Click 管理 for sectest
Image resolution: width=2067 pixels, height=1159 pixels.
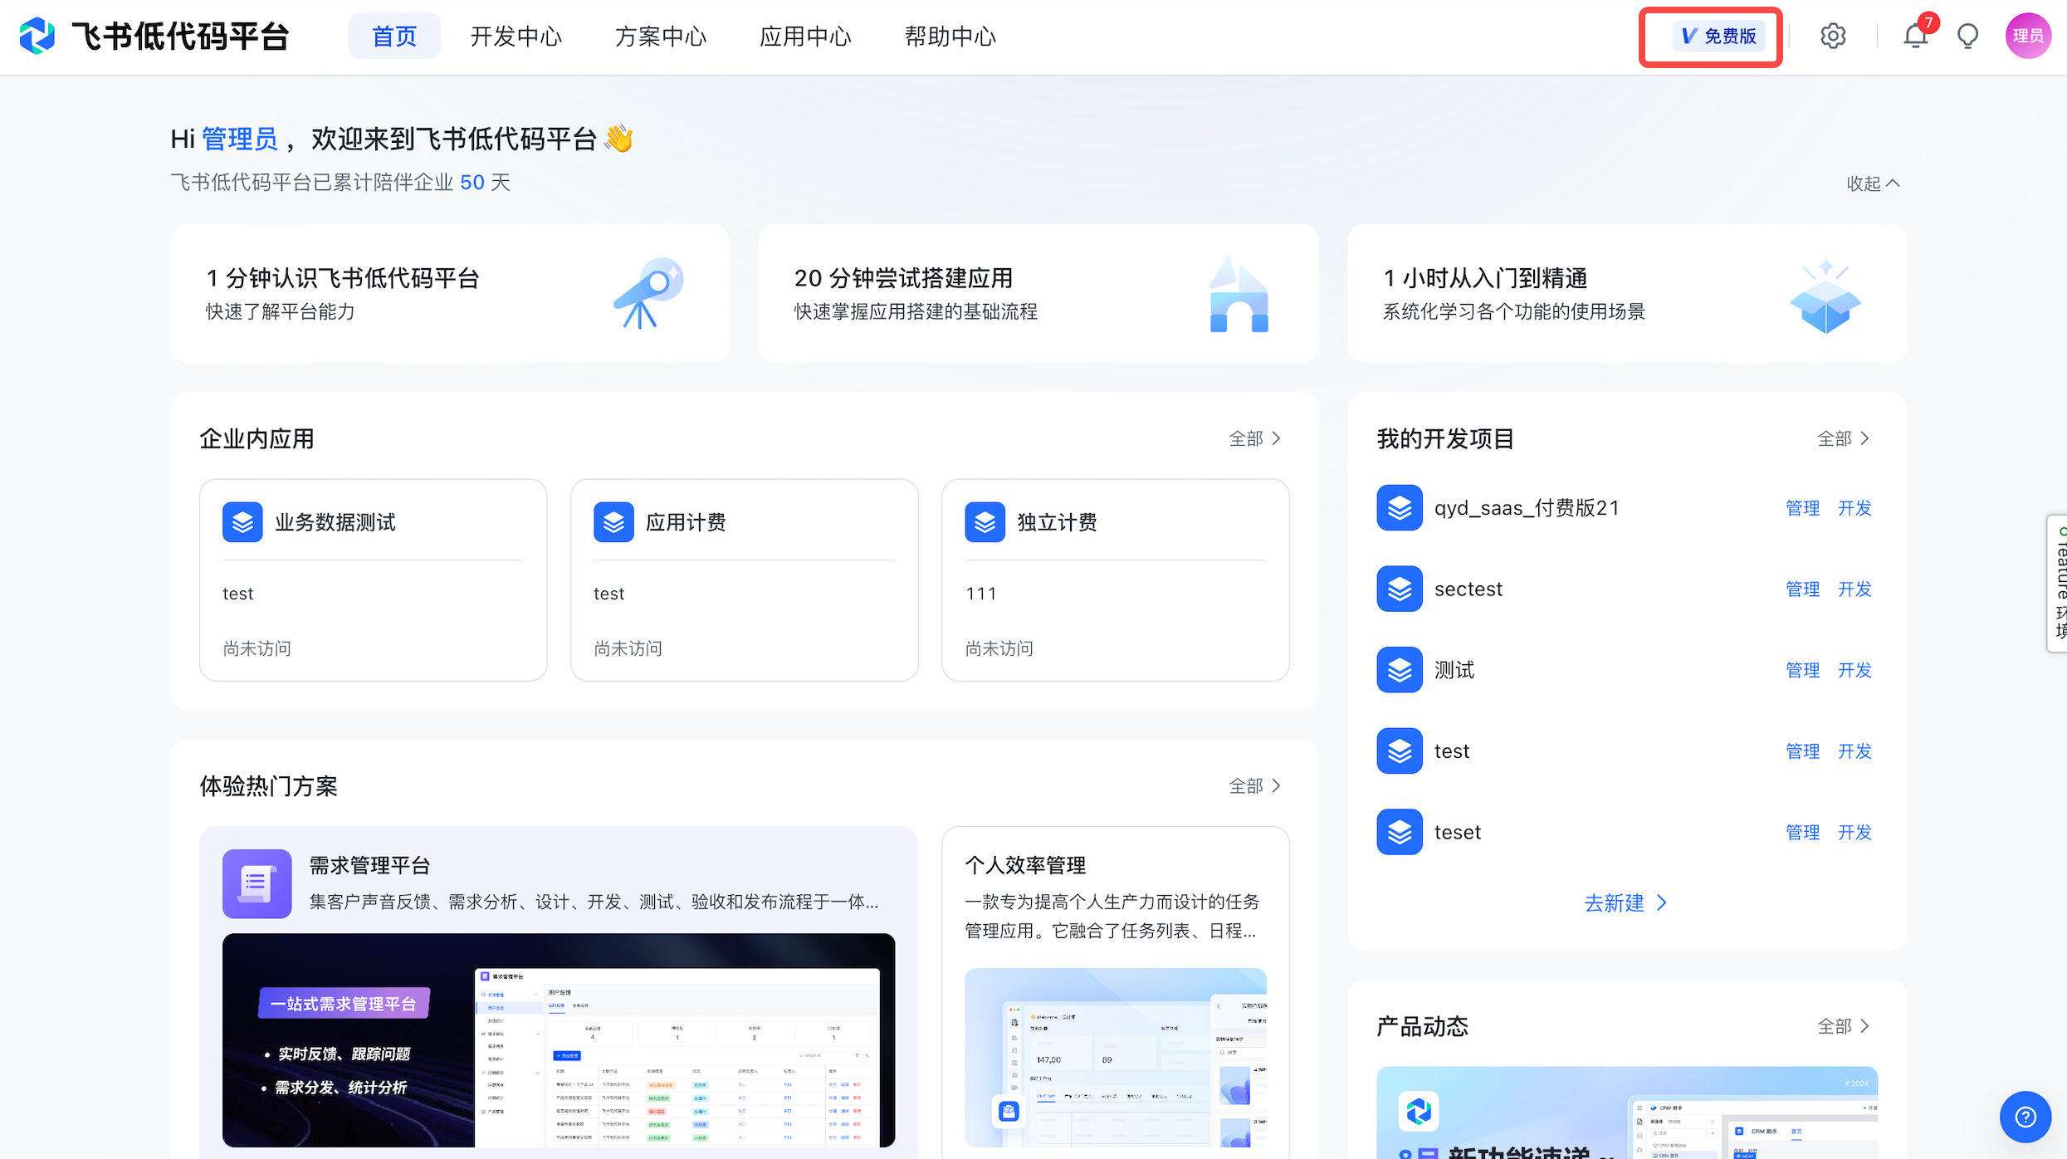1802,589
